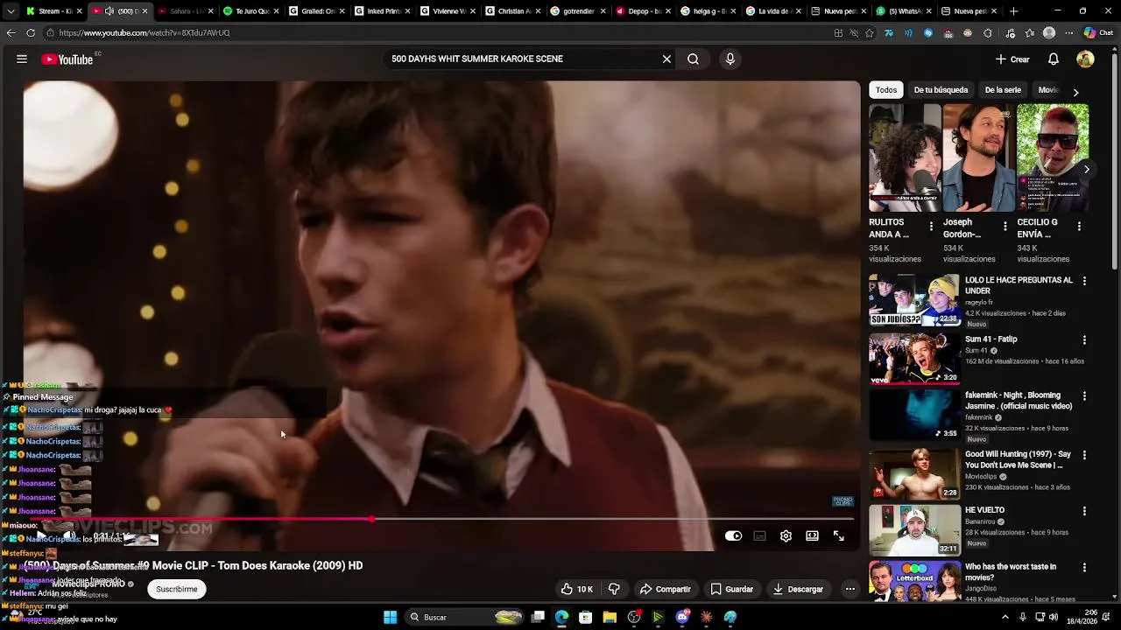Click the Crear button
1121x630 pixels.
1012,59
